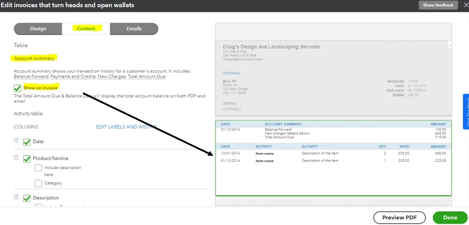Click the drag handle beside Description
This screenshot has width=469, height=225.
click(x=16, y=197)
